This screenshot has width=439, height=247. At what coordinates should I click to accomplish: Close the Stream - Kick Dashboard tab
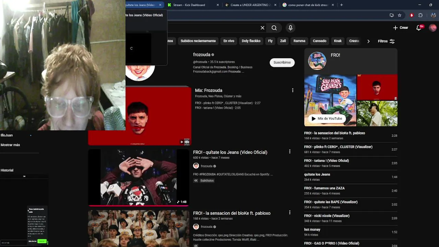pos(218,5)
